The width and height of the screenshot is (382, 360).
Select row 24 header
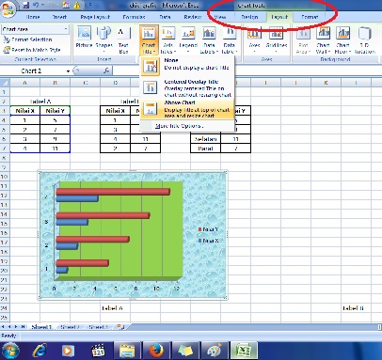[4, 308]
